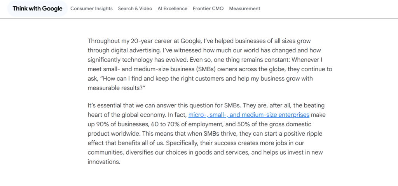This screenshot has width=398, height=186.
Task: Click the Think with Google logo
Action: coord(37,9)
